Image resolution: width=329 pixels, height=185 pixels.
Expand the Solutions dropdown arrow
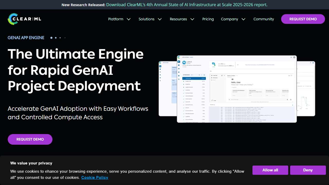point(160,19)
